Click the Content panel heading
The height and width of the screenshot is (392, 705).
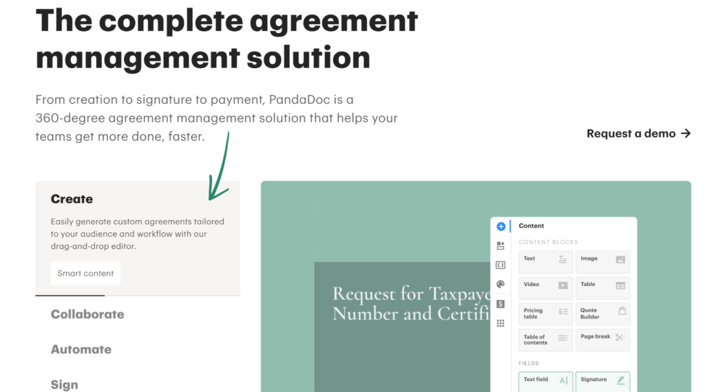pyautogui.click(x=531, y=226)
